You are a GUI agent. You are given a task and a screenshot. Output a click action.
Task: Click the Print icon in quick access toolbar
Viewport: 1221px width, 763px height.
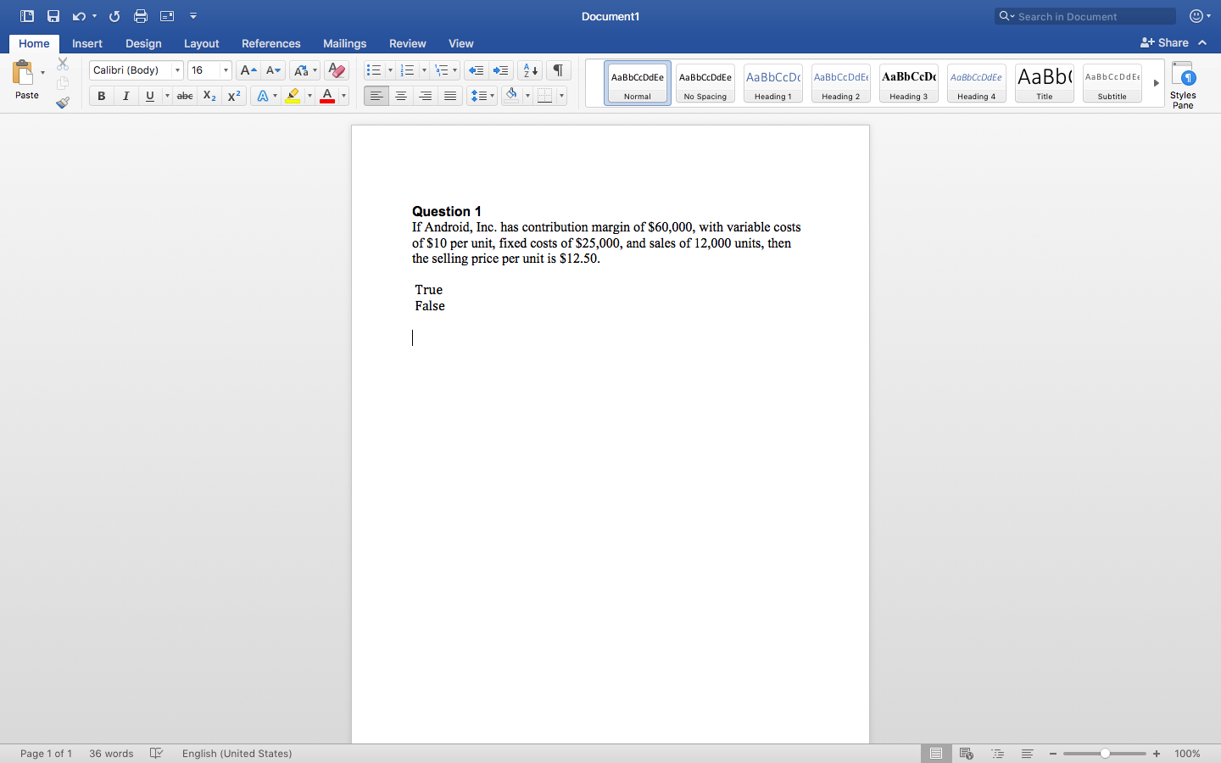pyautogui.click(x=140, y=15)
